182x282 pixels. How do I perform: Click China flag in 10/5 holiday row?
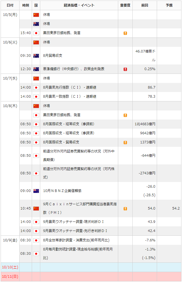tap(36, 15)
